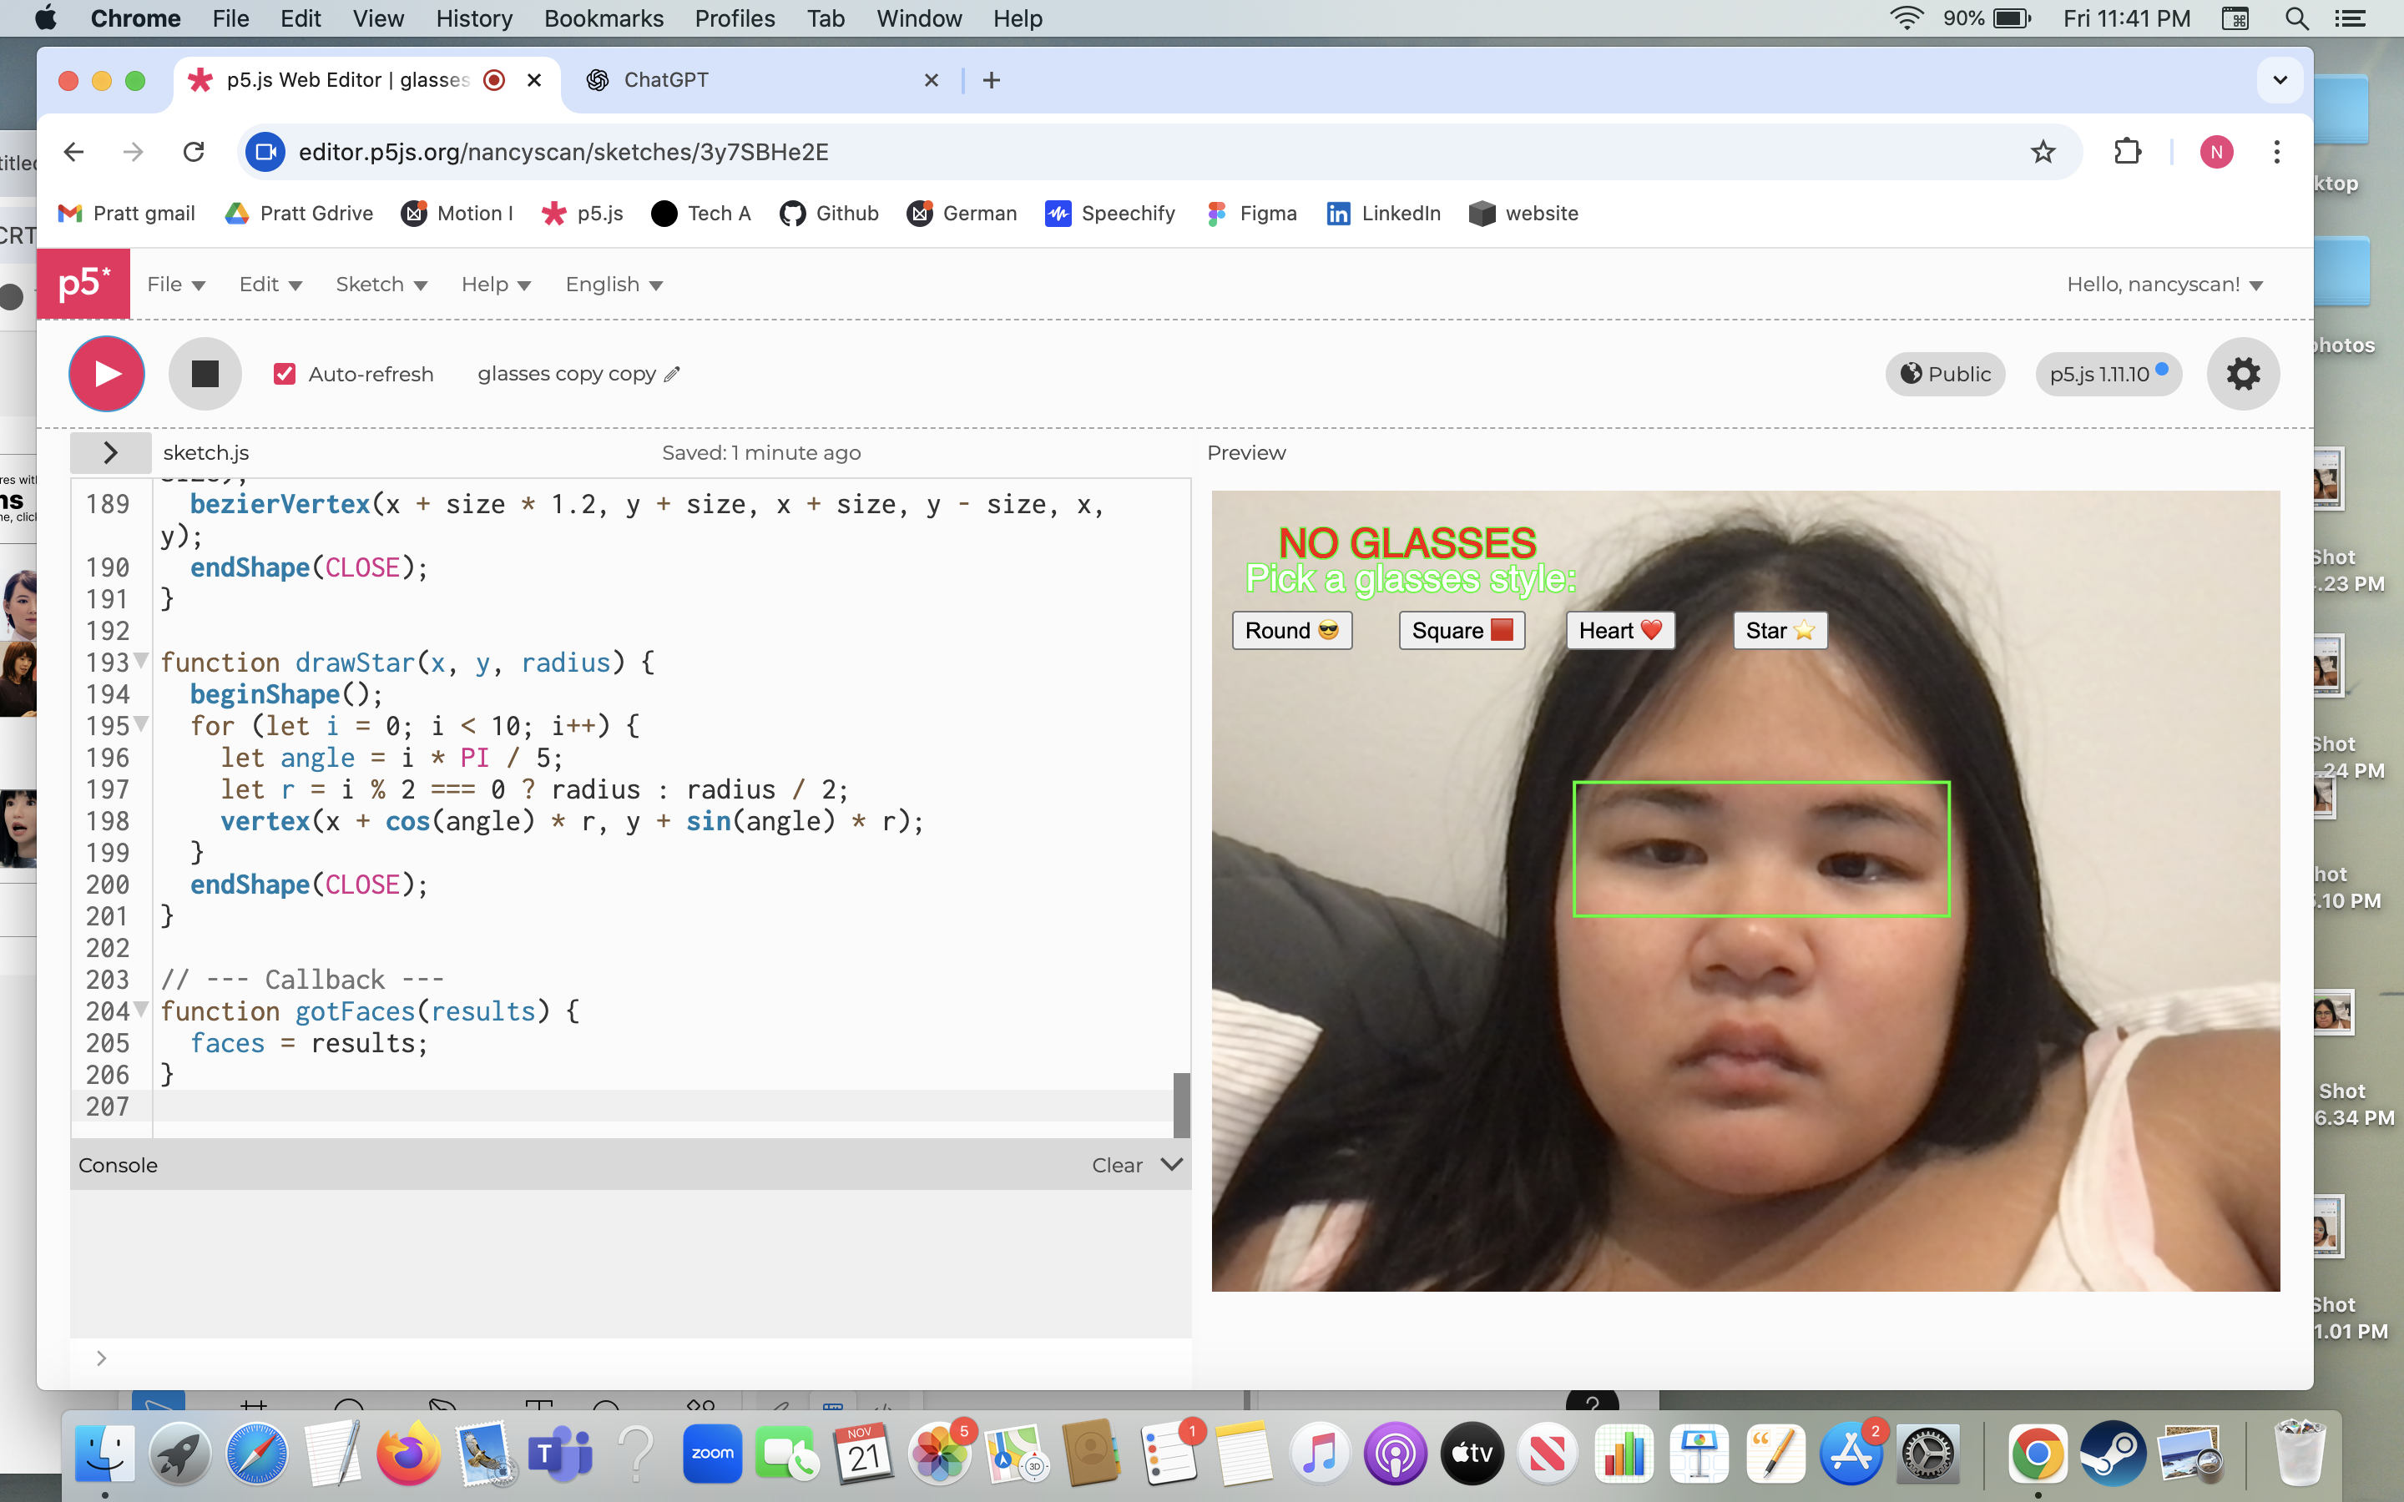2404x1502 pixels.
Task: Open the Bookmarks menu in menu bar
Action: click(x=603, y=19)
